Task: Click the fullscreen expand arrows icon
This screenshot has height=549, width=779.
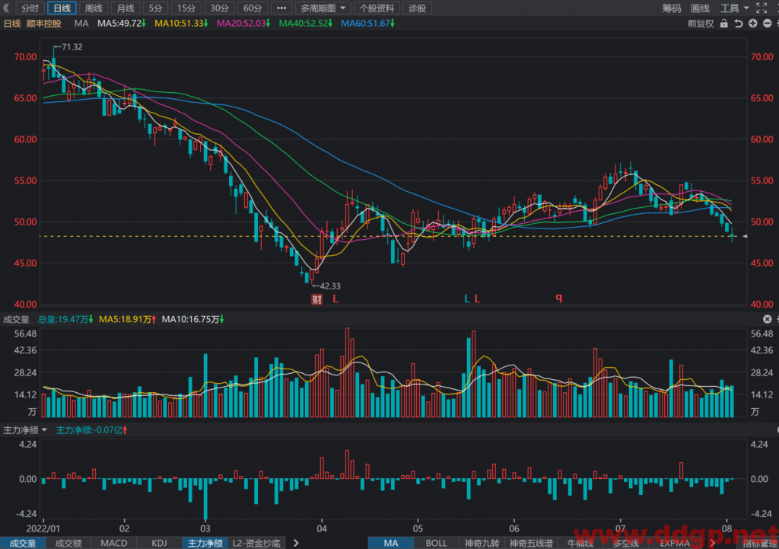Action: click(762, 8)
